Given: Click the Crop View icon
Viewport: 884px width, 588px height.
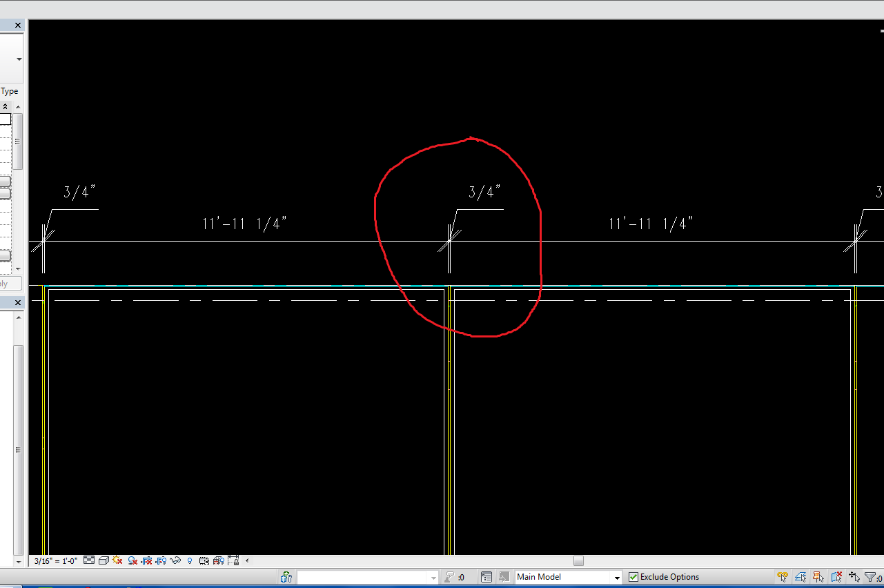Looking at the screenshot, I should tap(146, 560).
